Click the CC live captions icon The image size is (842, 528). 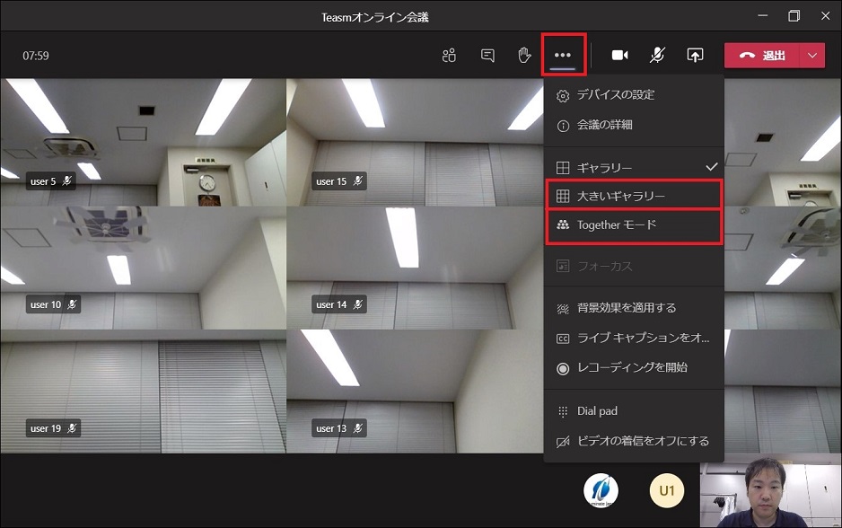coord(563,339)
